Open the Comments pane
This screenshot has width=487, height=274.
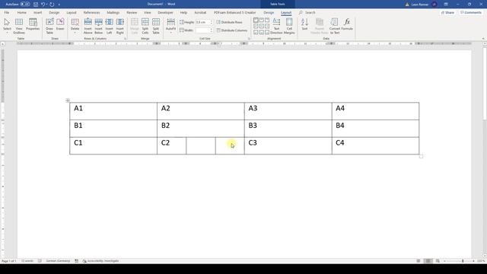pyautogui.click(x=471, y=12)
